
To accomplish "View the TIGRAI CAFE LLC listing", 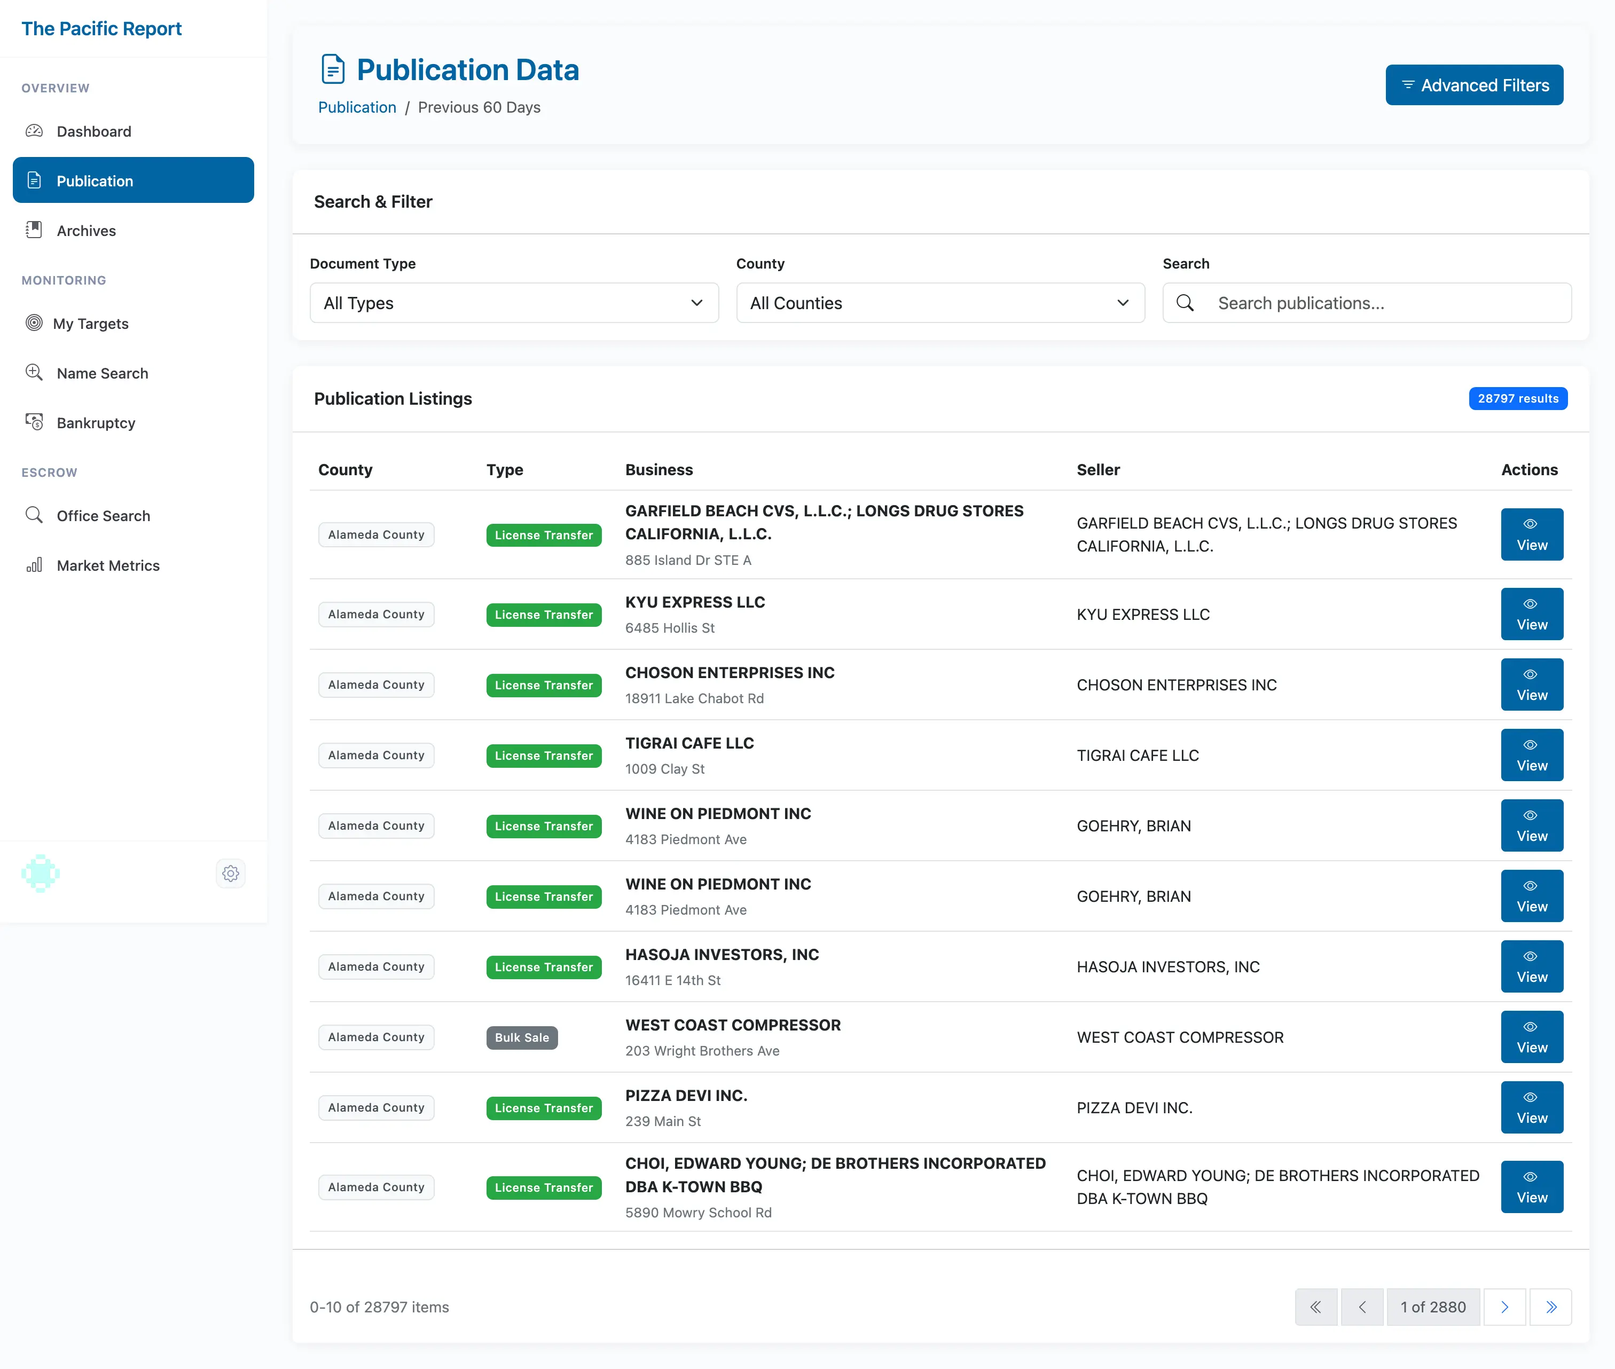I will [1532, 755].
